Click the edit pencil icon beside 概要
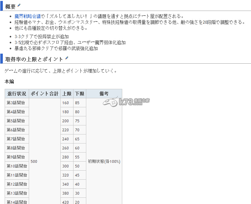This screenshot has height=204, width=251. click(x=19, y=5)
